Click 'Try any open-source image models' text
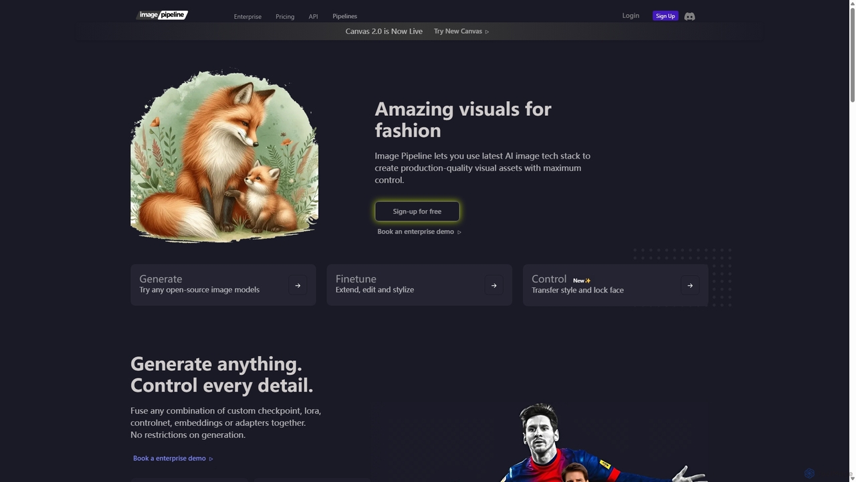Image resolution: width=856 pixels, height=482 pixels. [x=199, y=290]
